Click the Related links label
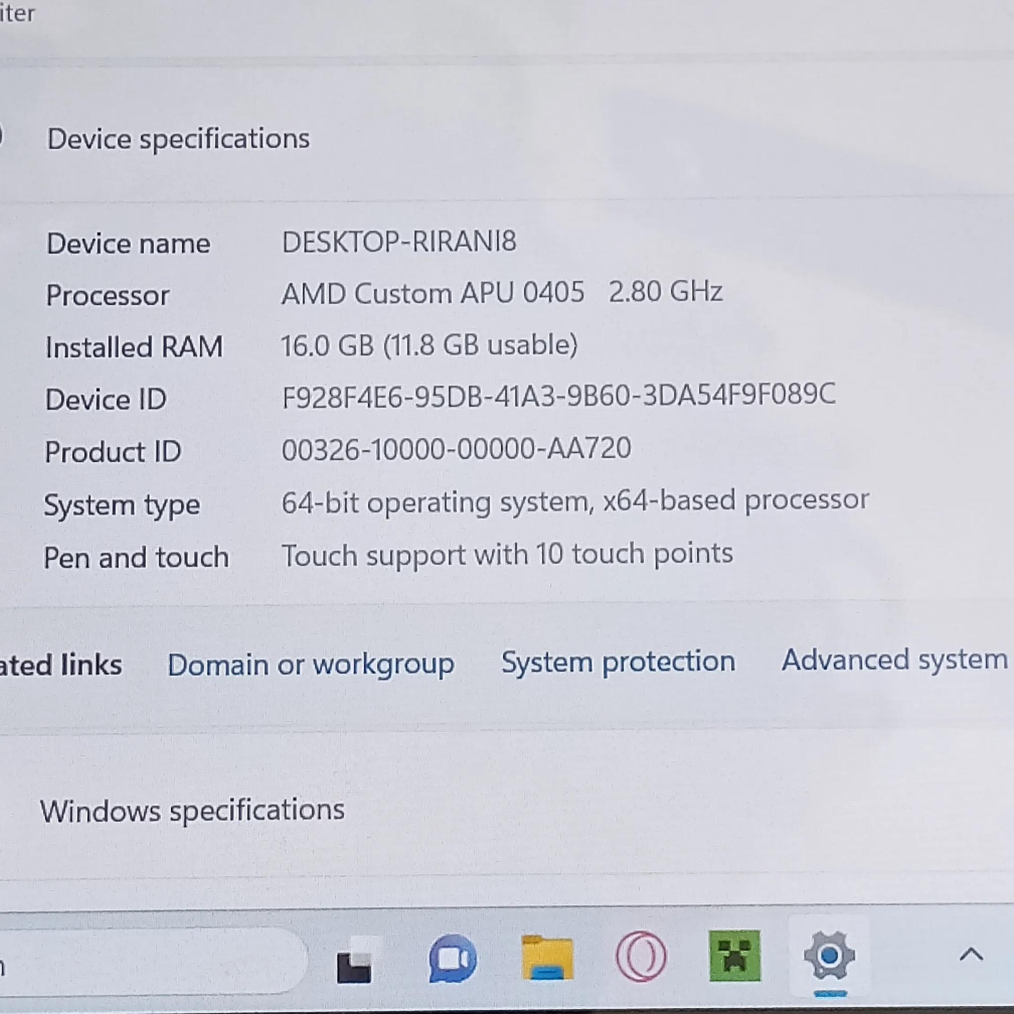The image size is (1014, 1014). coord(61,665)
